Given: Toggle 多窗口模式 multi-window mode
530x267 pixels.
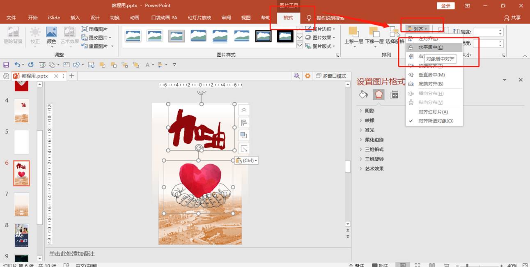Looking at the screenshot, I should 331,76.
